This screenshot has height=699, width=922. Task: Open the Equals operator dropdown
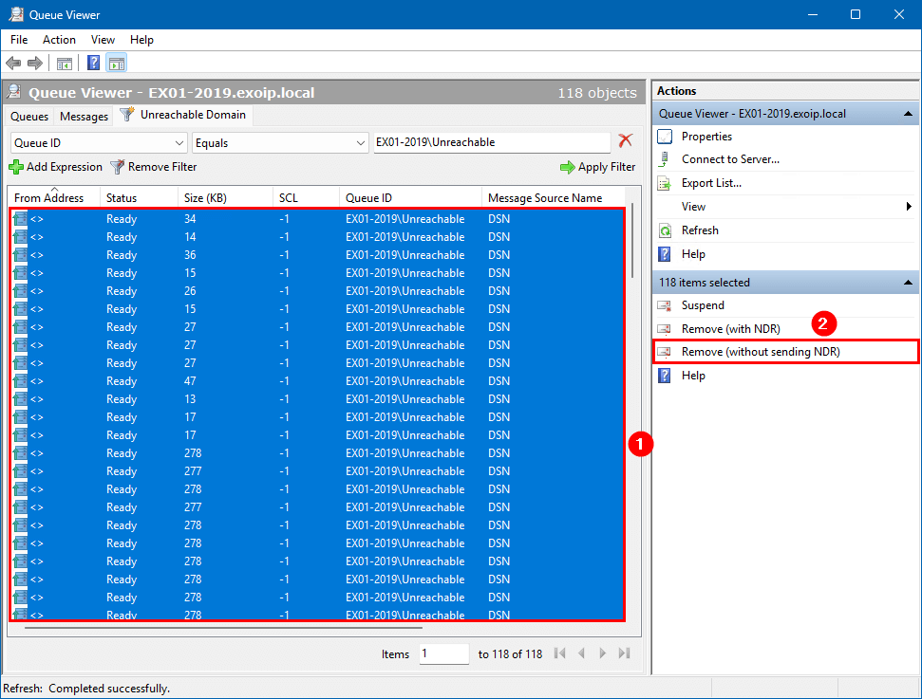pos(360,143)
